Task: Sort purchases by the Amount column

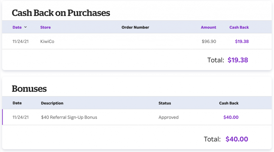Action: coord(208,27)
